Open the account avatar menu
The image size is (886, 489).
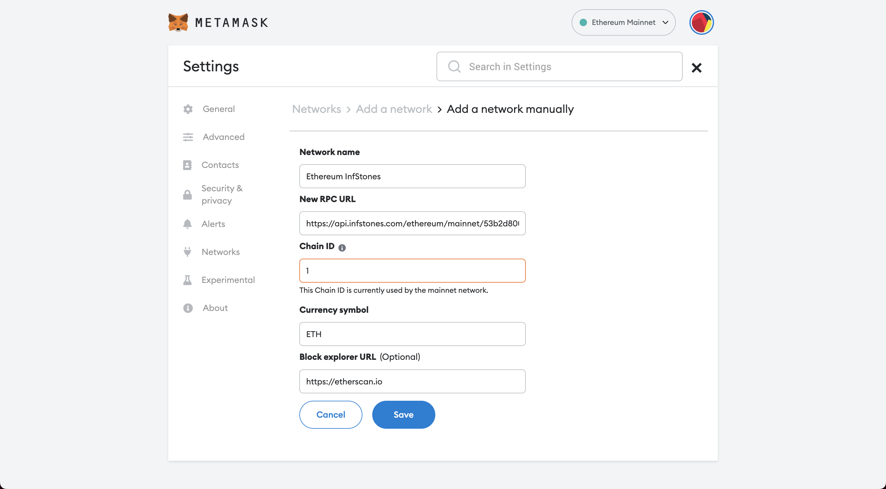click(x=701, y=22)
